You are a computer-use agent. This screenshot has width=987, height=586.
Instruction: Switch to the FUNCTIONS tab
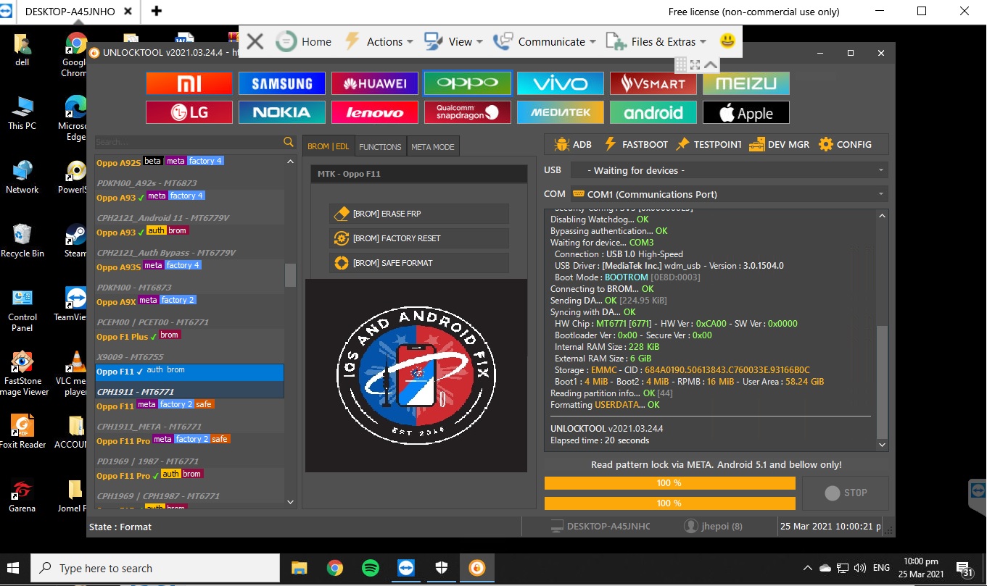380,146
